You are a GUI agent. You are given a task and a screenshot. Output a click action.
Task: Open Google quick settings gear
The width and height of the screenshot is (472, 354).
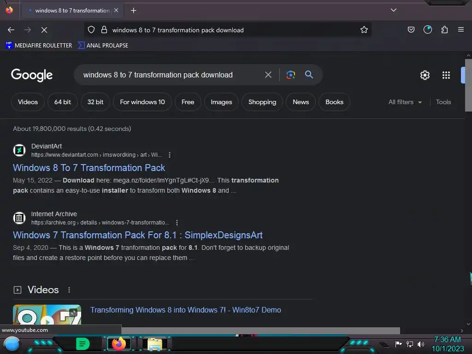click(425, 75)
